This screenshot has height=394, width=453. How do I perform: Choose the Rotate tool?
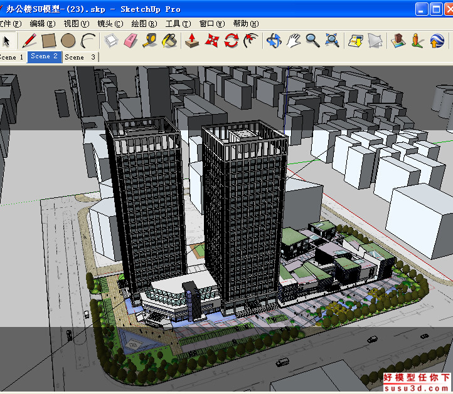tap(232, 41)
